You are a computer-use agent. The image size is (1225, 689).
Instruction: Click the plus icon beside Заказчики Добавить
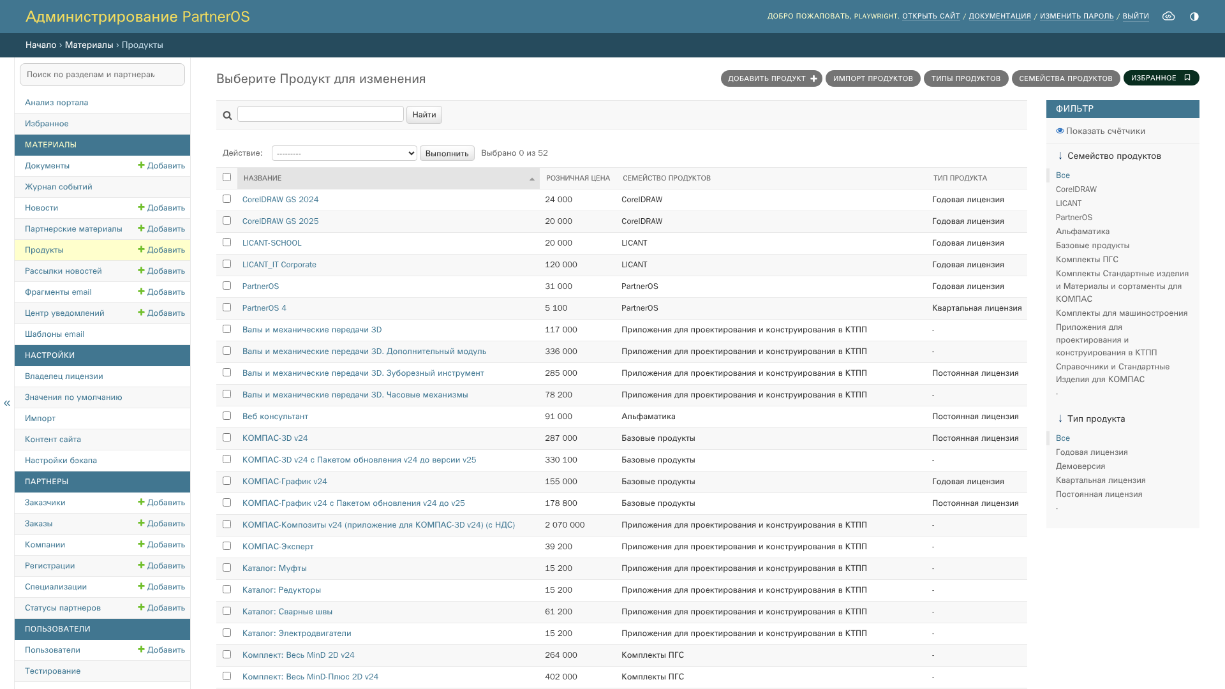pos(141,502)
